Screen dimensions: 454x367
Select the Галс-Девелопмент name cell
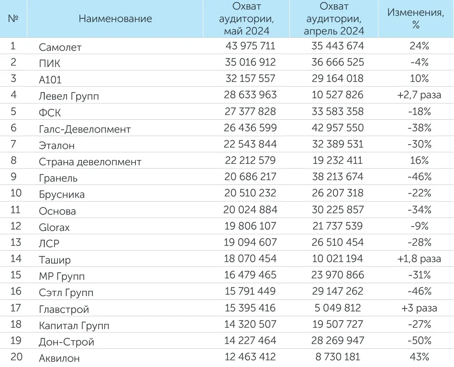coord(85,129)
